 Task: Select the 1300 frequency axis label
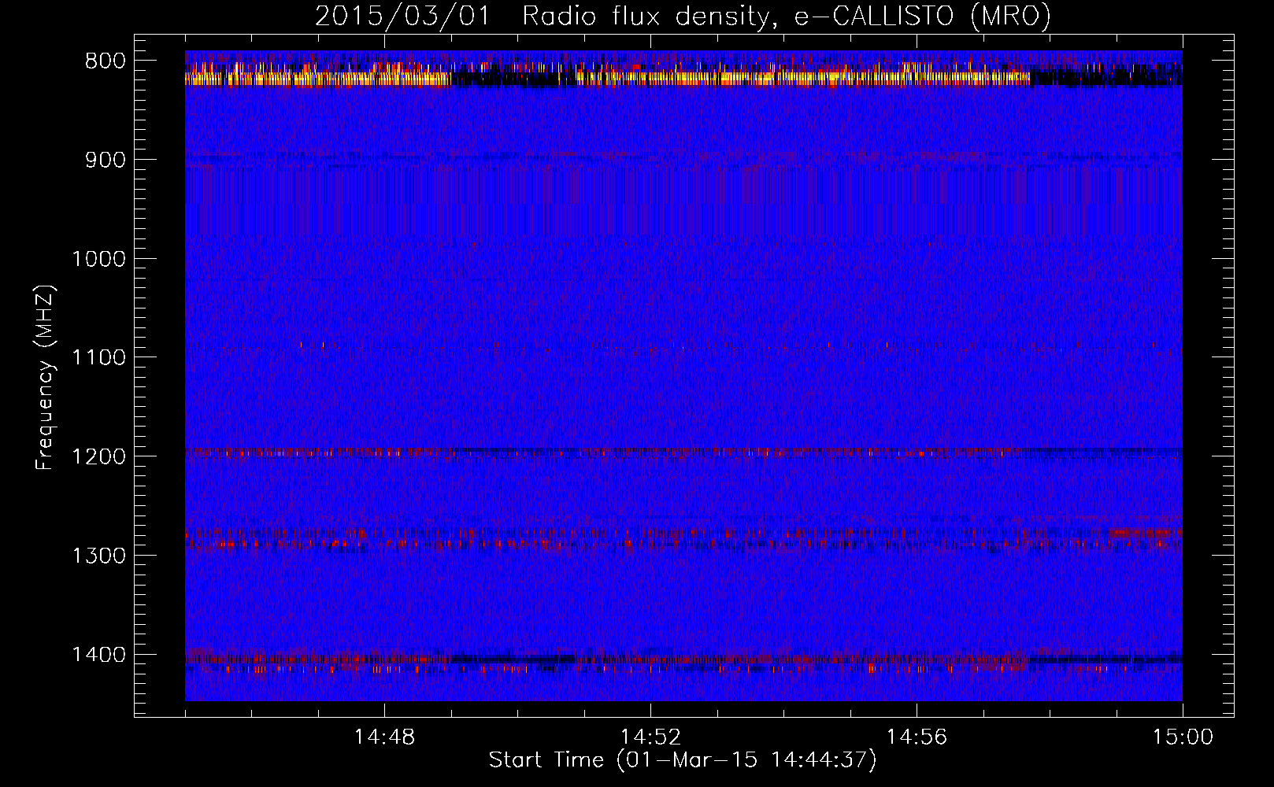98,556
